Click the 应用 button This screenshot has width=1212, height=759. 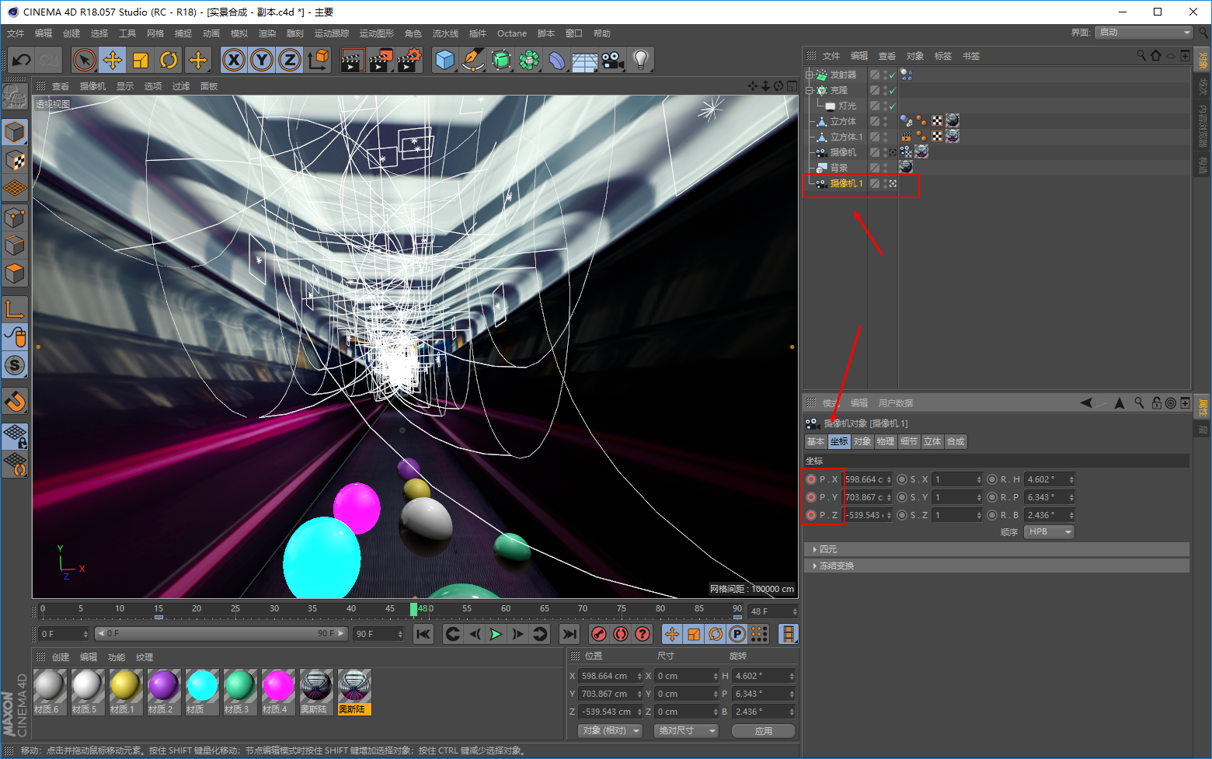pos(763,731)
